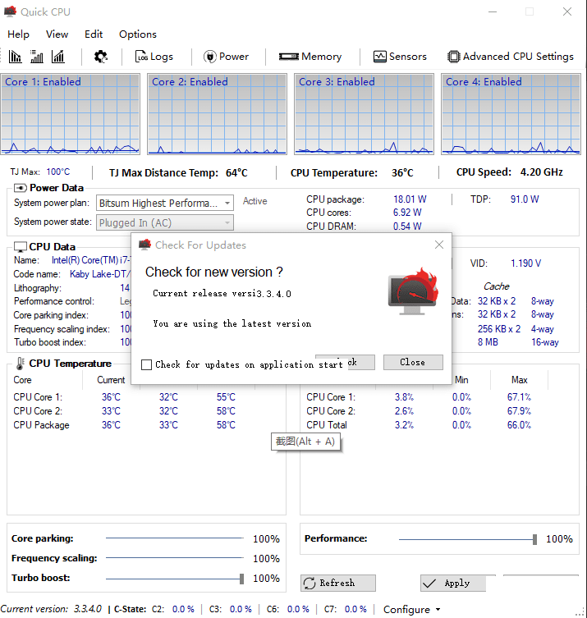Open Advanced CPU Settings
This screenshot has height=618, width=587.
(511, 57)
